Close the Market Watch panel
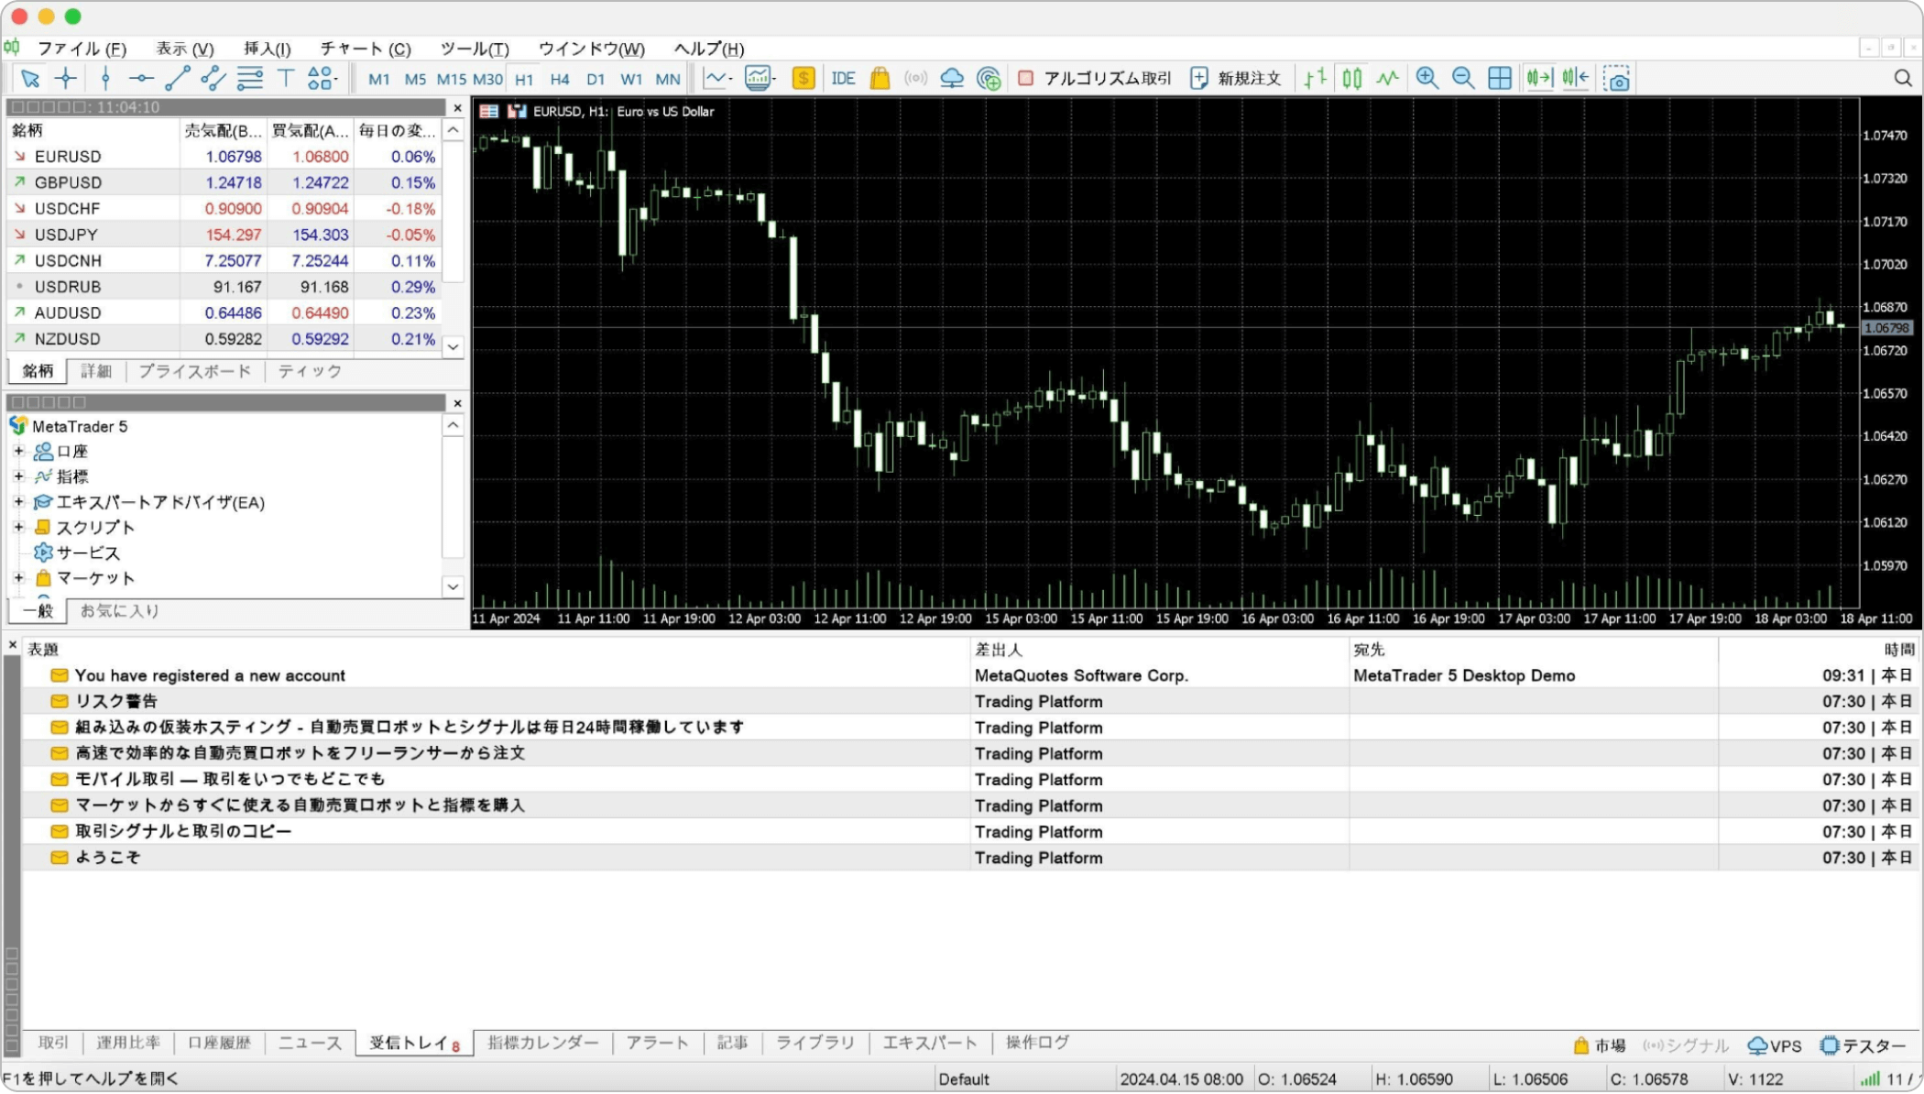This screenshot has width=1924, height=1094. [x=457, y=108]
